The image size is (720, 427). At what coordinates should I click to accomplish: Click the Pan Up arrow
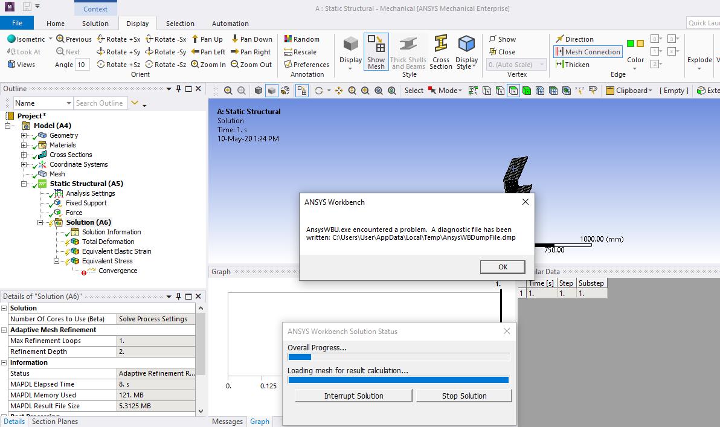(x=195, y=39)
